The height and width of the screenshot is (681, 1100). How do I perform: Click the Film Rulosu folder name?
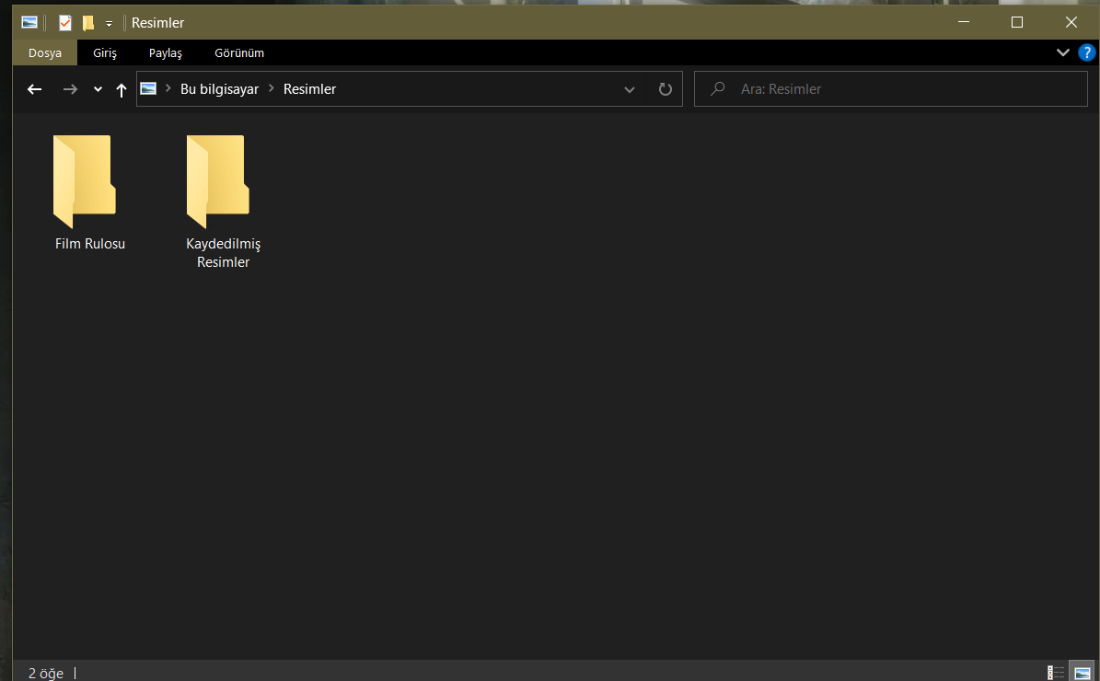[x=90, y=244]
